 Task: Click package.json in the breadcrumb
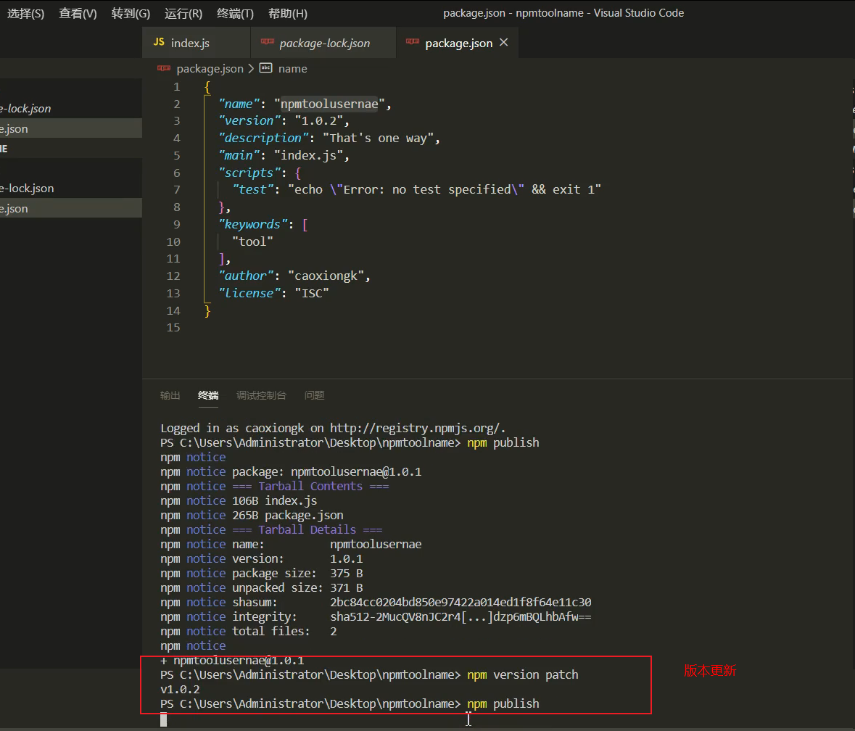tap(210, 69)
